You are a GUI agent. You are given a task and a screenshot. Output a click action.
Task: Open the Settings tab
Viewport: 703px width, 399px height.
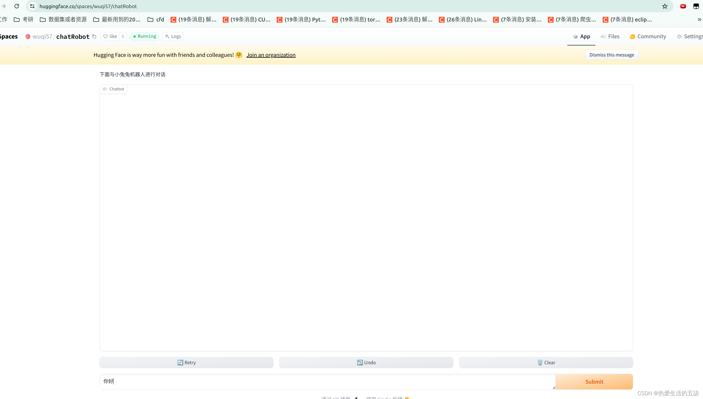coord(690,37)
